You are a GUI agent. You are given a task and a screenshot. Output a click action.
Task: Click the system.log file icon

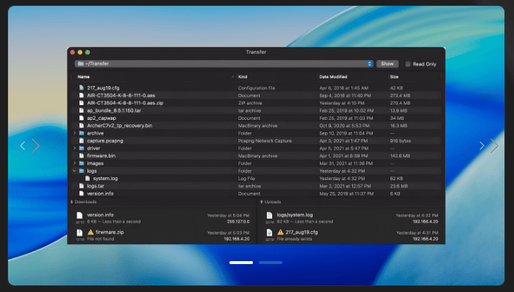[88, 178]
